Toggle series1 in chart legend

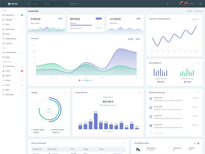coord(82,80)
